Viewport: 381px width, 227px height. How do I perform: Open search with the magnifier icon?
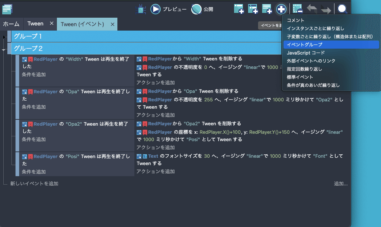[341, 9]
